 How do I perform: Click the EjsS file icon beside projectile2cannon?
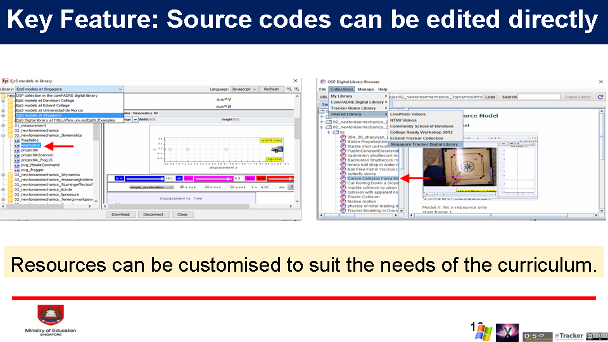point(17,155)
